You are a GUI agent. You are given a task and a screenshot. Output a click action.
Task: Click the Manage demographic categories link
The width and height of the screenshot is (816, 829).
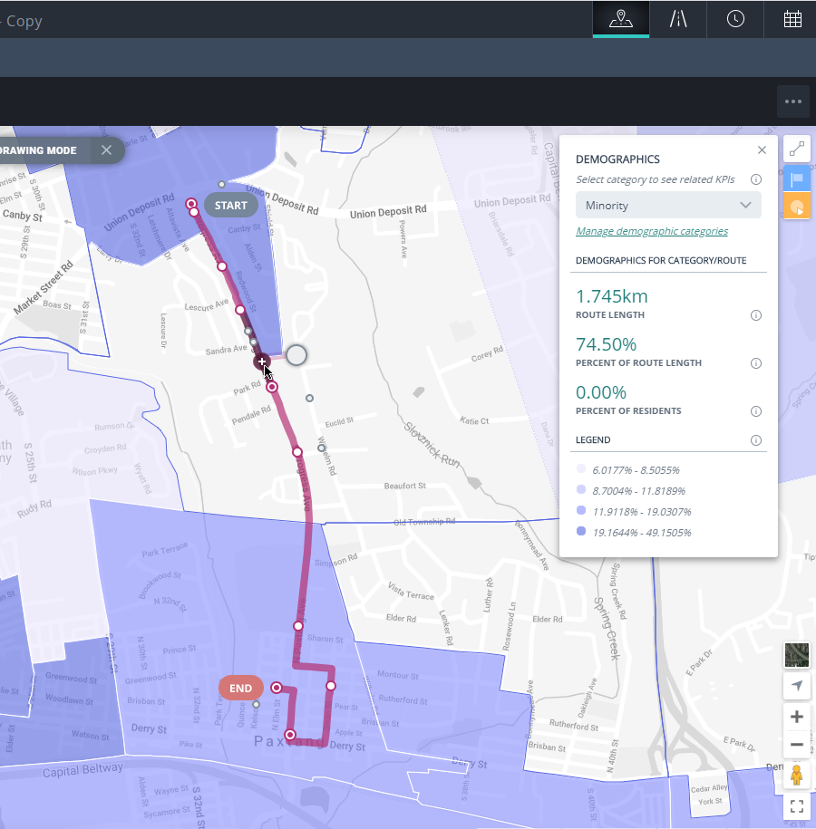pyautogui.click(x=651, y=231)
